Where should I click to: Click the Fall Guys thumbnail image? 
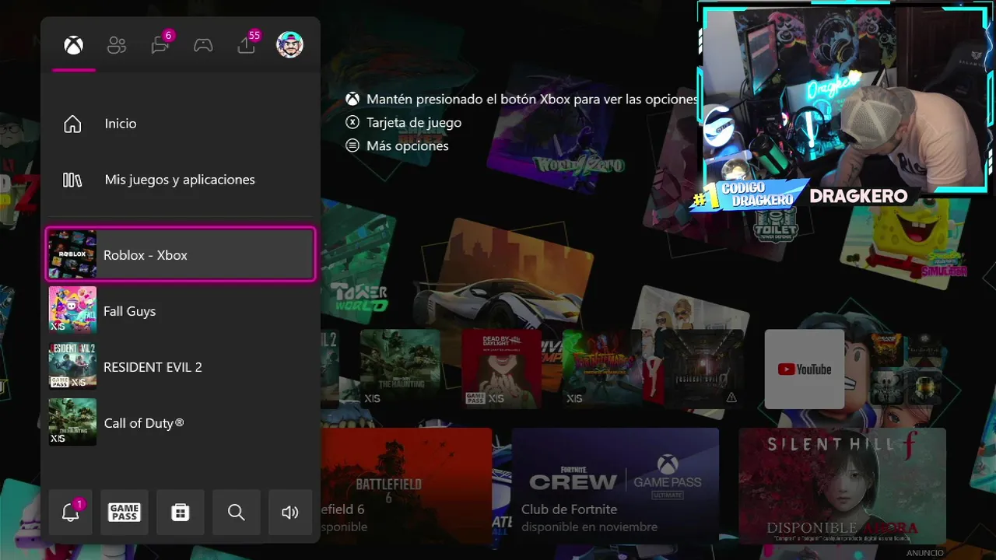(72, 310)
